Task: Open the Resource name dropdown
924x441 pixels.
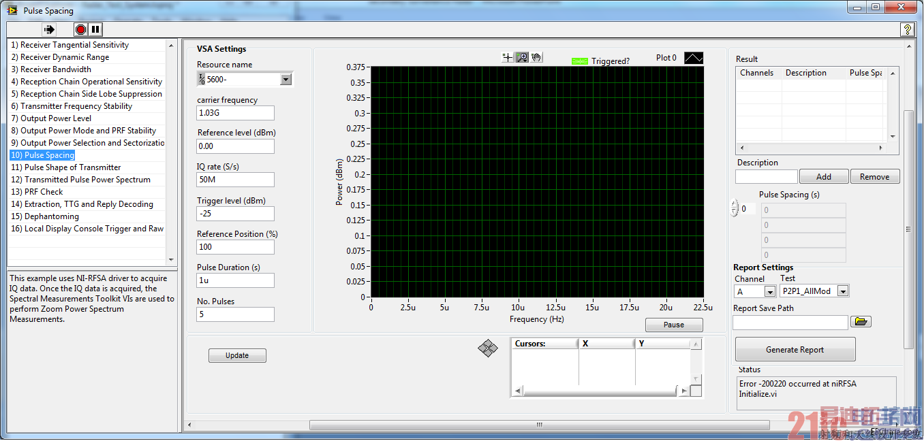Action: click(286, 80)
